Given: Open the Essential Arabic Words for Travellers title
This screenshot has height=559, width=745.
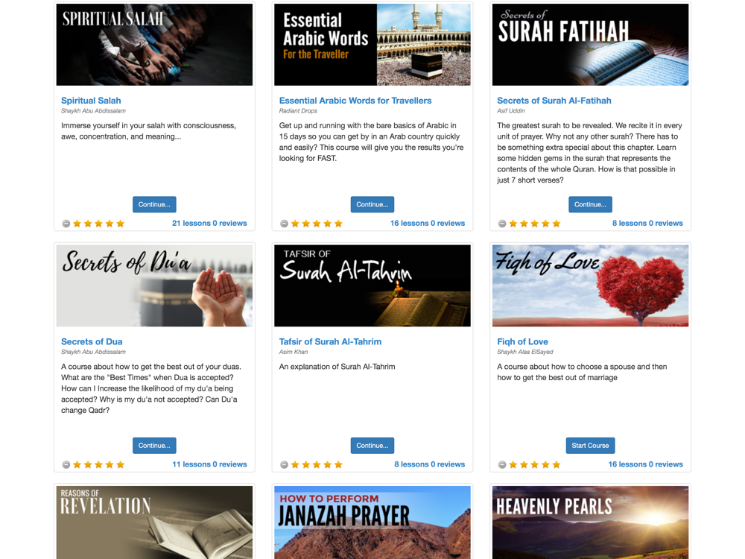Looking at the screenshot, I should [355, 101].
